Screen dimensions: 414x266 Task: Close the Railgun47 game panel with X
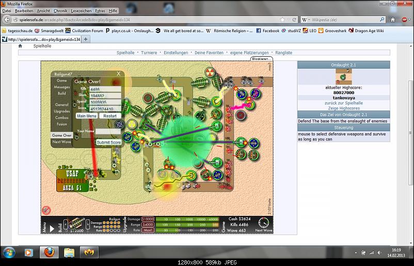click(119, 74)
